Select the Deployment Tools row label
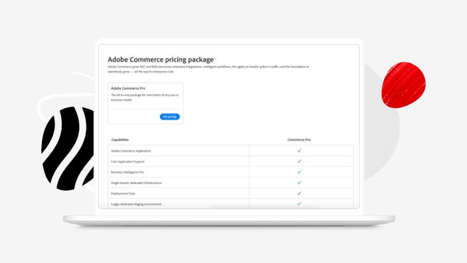467x263 pixels. point(124,193)
